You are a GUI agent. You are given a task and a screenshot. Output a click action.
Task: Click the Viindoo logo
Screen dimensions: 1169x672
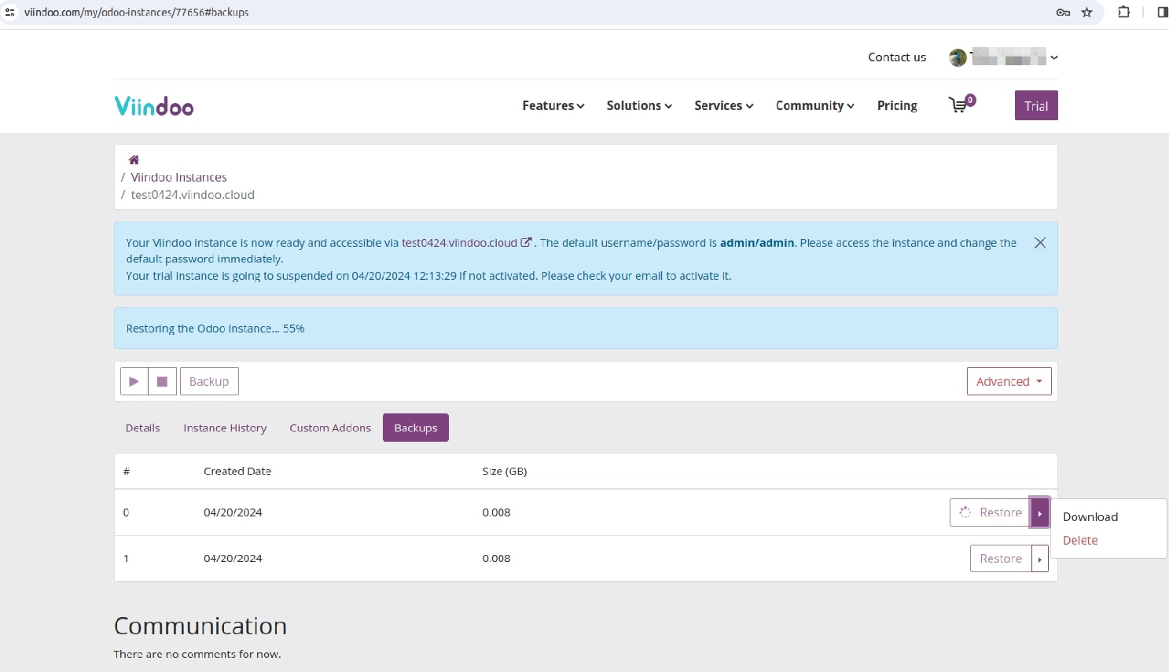click(154, 106)
